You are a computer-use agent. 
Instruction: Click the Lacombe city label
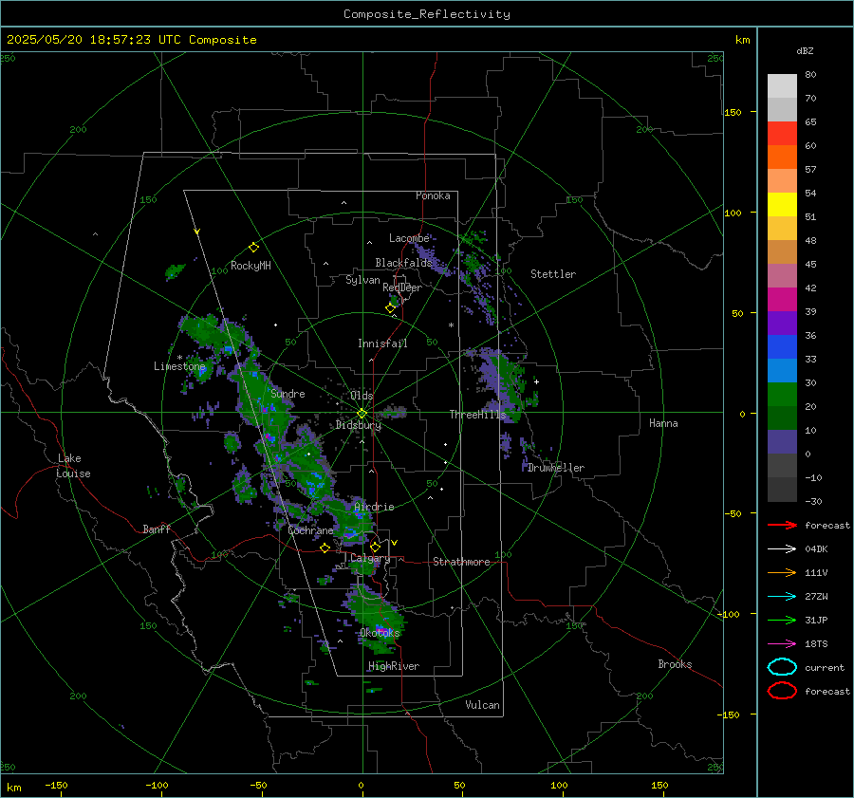pos(409,238)
